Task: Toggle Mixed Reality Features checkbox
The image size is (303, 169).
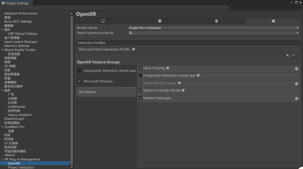Action: click(x=141, y=83)
